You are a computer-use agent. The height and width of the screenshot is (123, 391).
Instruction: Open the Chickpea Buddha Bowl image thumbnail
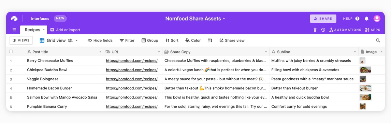[x=365, y=70]
